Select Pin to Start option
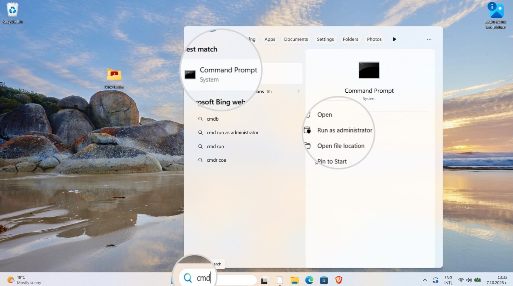The height and width of the screenshot is (286, 513). [x=332, y=161]
